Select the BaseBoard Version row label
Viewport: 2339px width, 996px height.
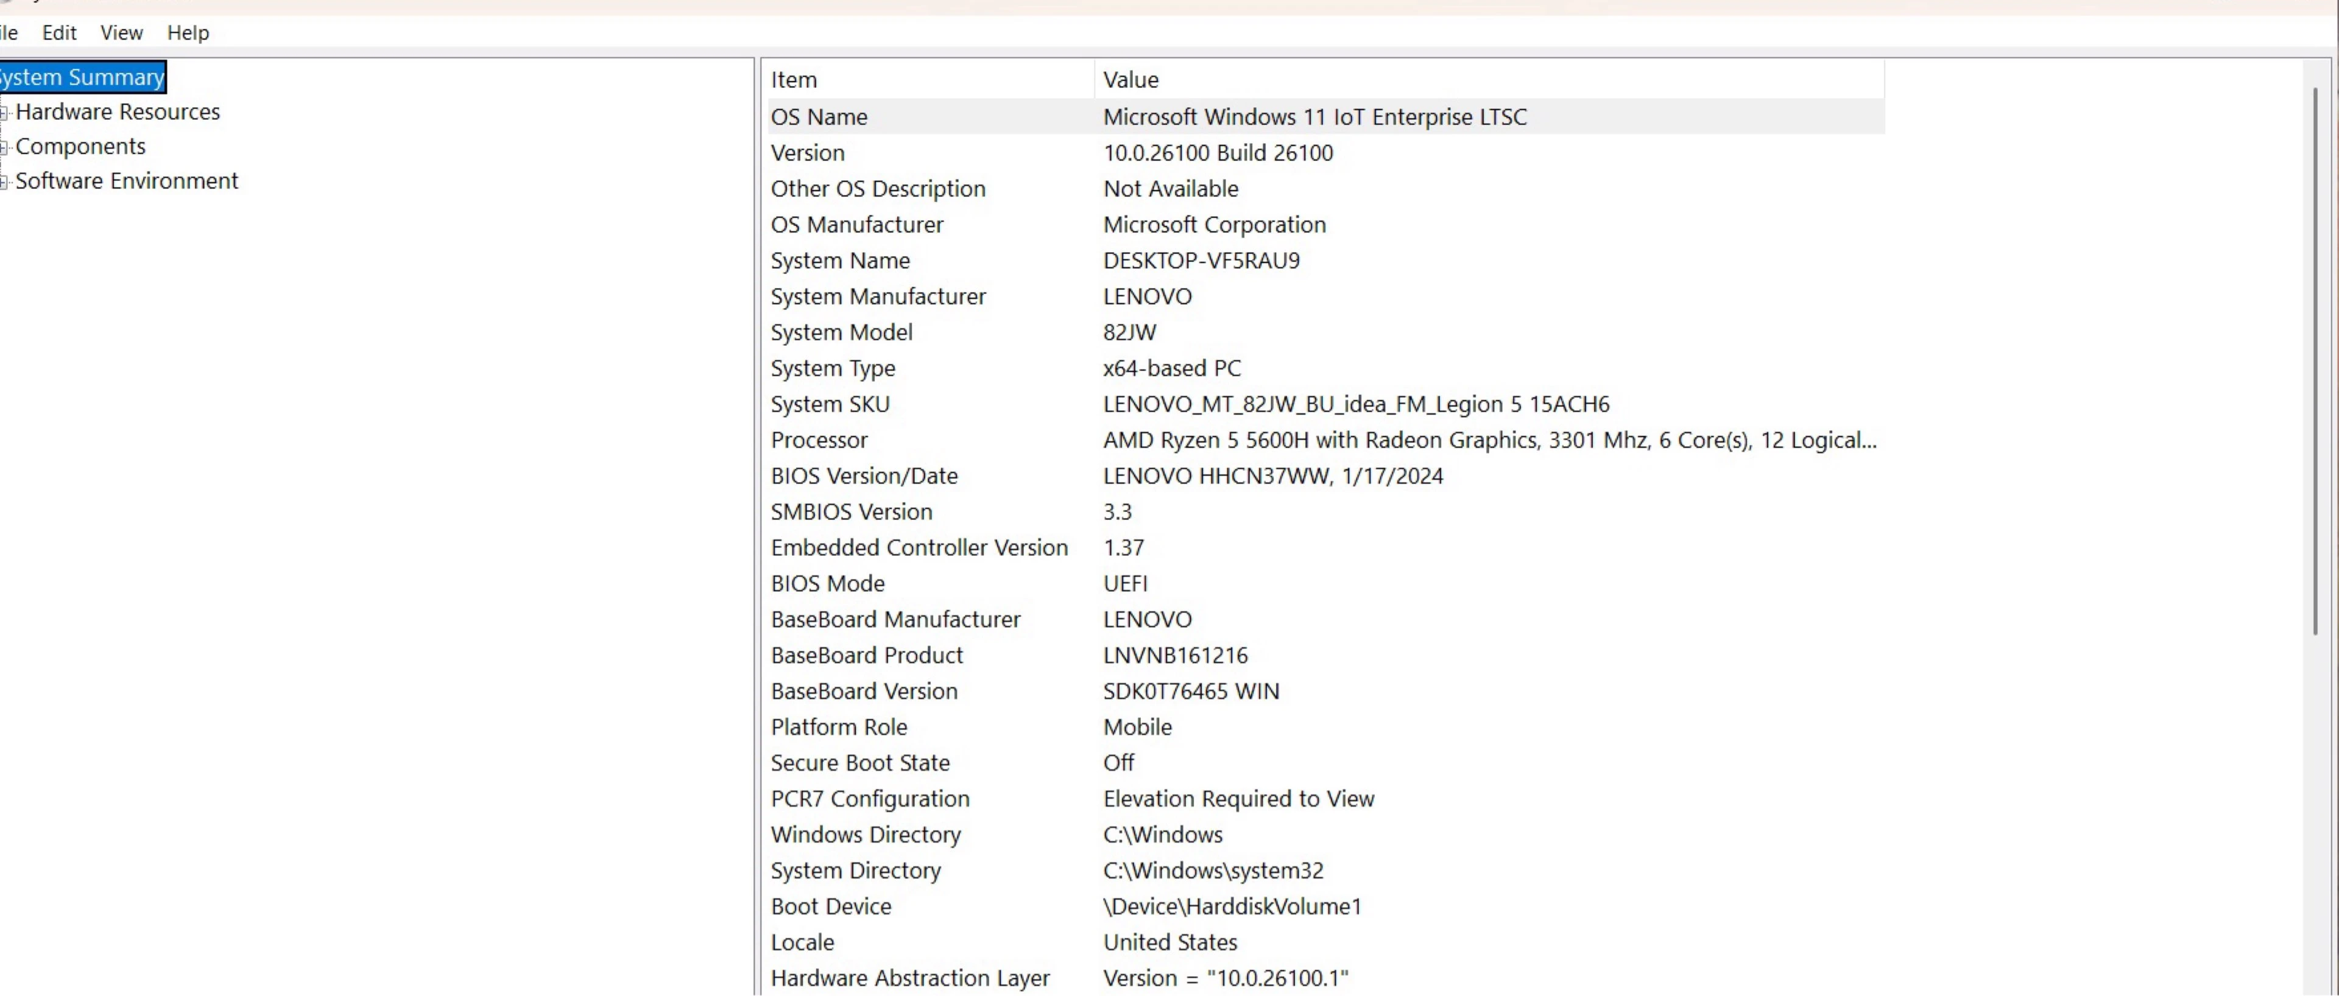[x=864, y=691]
